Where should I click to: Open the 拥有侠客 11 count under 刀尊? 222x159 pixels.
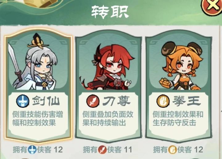(108, 150)
